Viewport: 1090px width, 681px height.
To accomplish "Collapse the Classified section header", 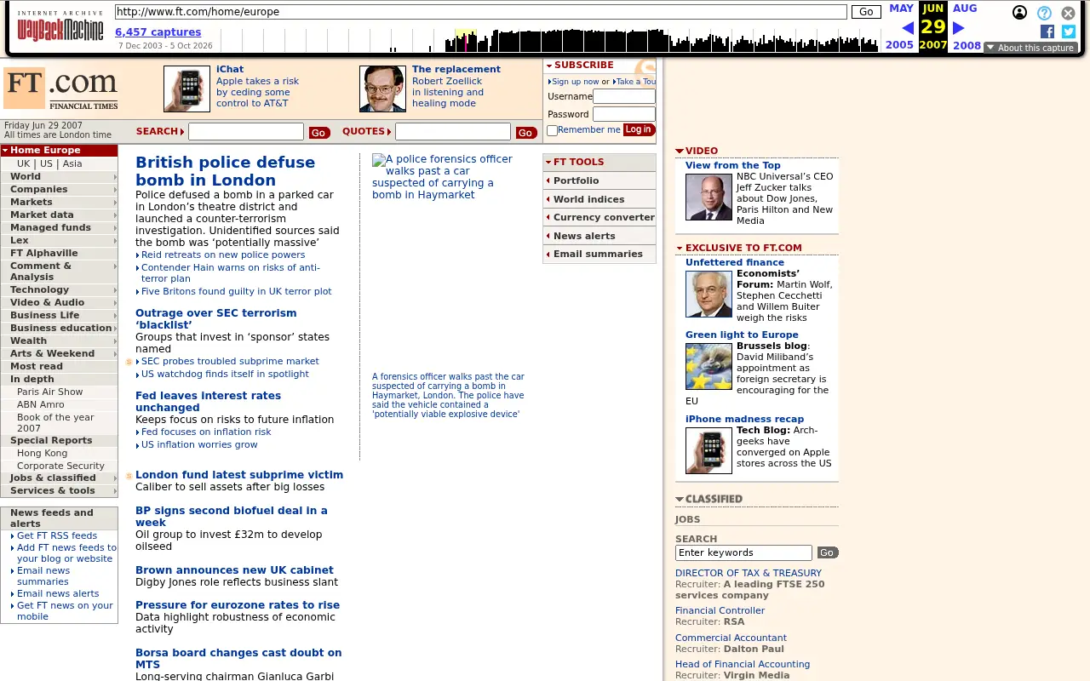I will [x=708, y=499].
